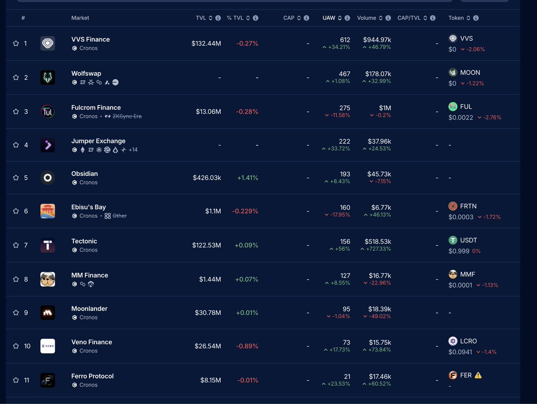Image resolution: width=537 pixels, height=404 pixels.
Task: Click the LCRO token icon
Action: click(453, 341)
